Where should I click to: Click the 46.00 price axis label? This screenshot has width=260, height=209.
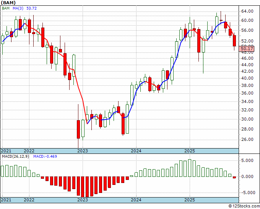pyautogui.click(x=247, y=58)
